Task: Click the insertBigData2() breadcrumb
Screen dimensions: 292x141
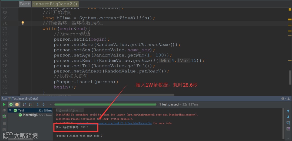Action: (55, 4)
